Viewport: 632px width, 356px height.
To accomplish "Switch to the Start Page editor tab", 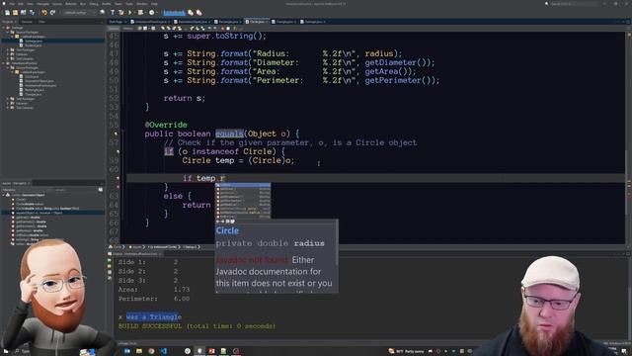I will (x=118, y=22).
